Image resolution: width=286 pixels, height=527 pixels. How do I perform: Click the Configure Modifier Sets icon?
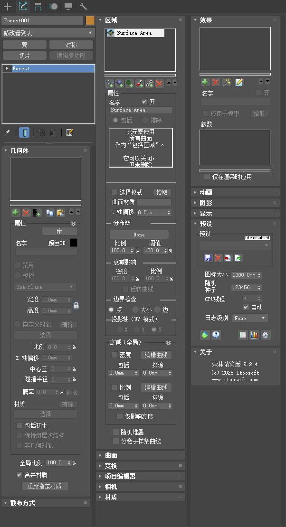click(x=70, y=133)
